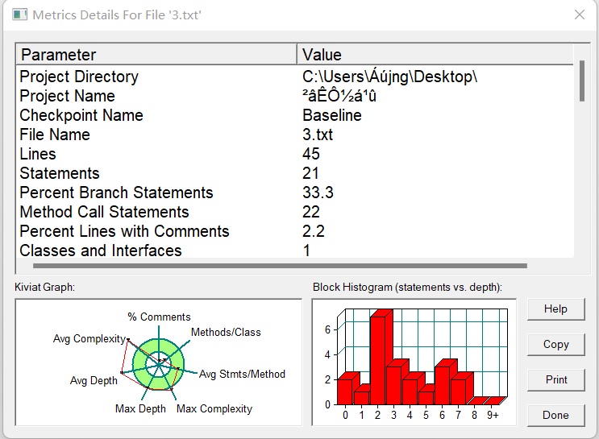599x439 pixels.
Task: Click the Value column header
Action: [435, 55]
